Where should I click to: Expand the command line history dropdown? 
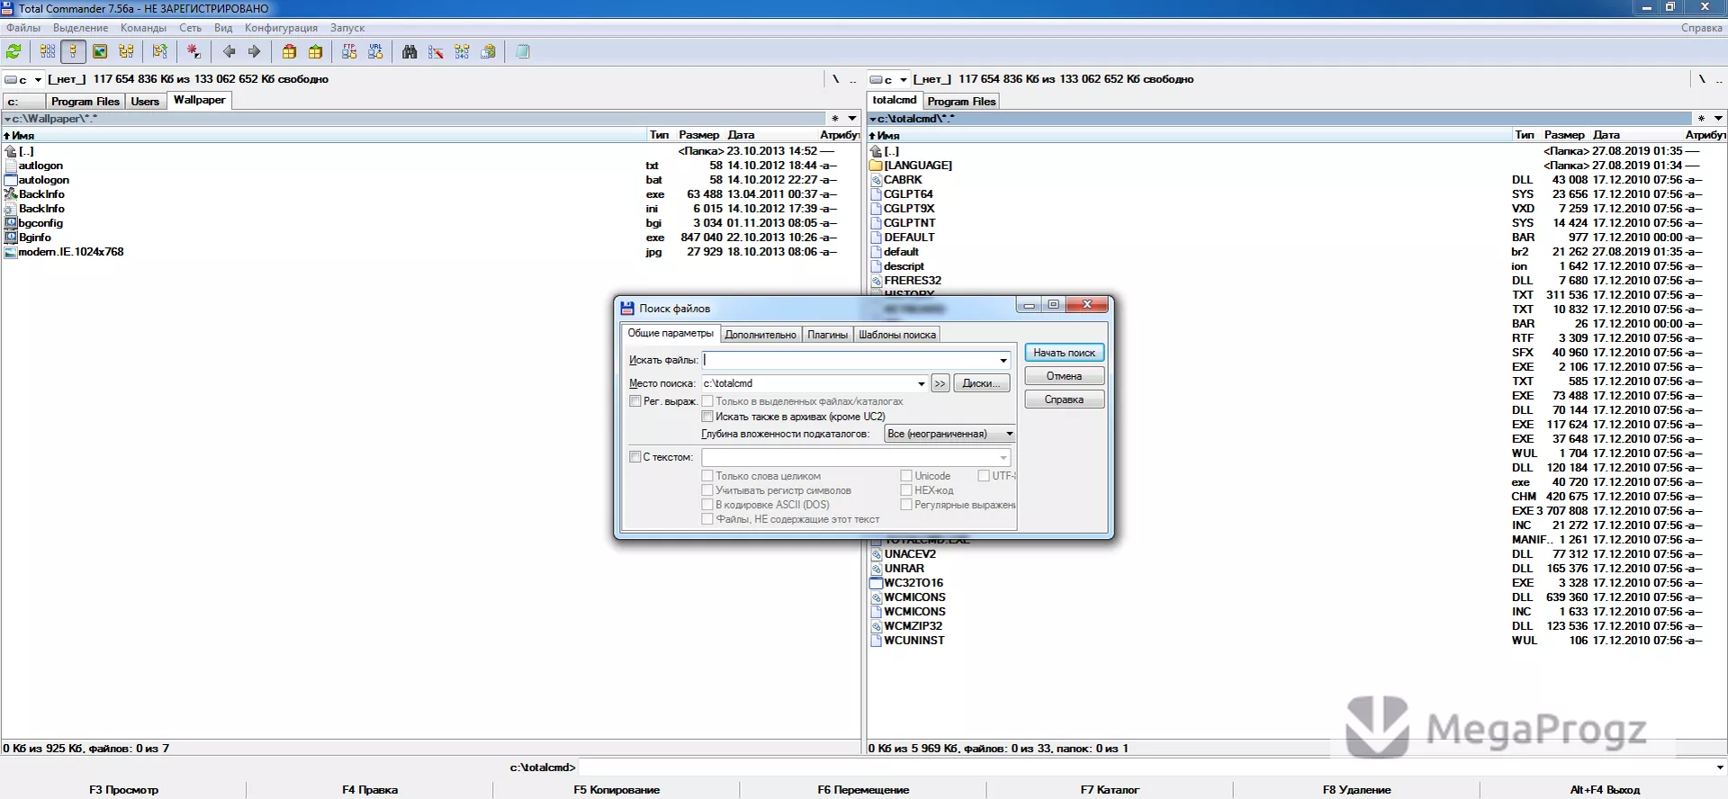click(x=1720, y=768)
